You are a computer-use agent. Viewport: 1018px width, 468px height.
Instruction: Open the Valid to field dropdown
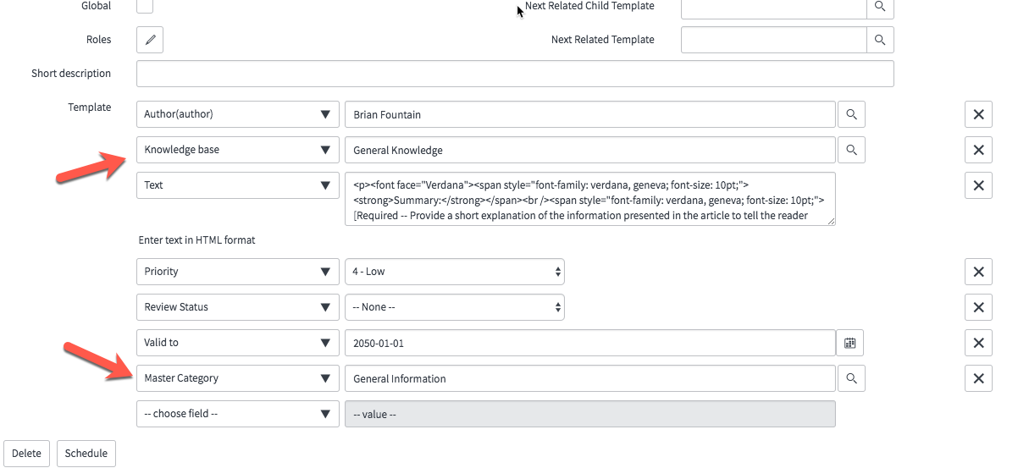coord(238,343)
